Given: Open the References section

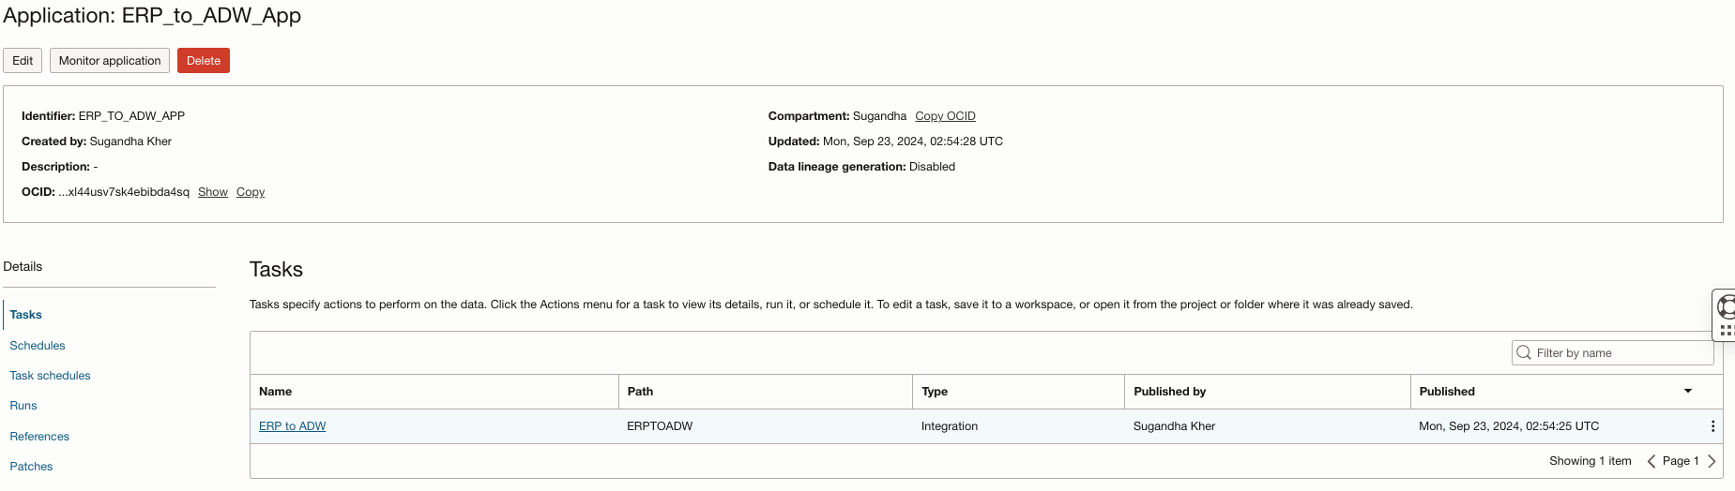Looking at the screenshot, I should (x=39, y=437).
